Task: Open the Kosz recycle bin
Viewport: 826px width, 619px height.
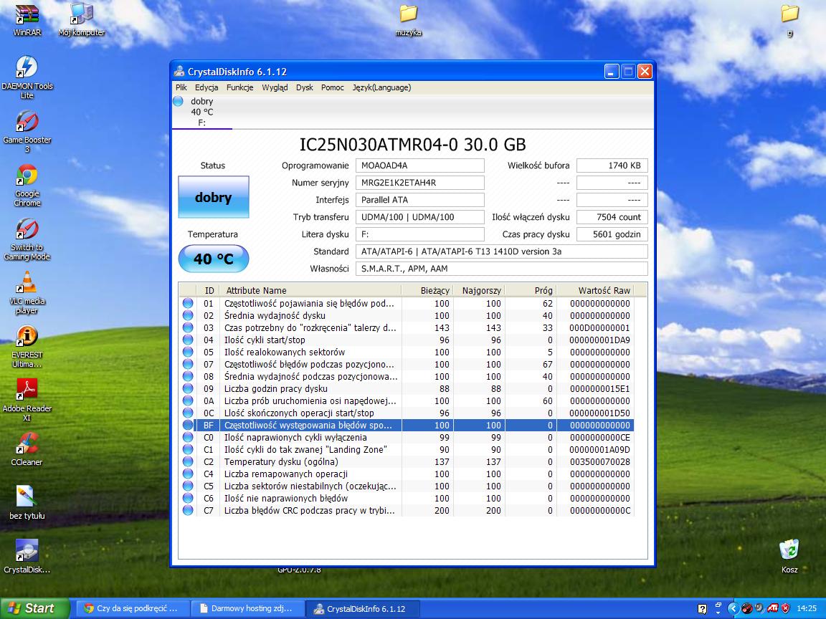Action: point(789,557)
